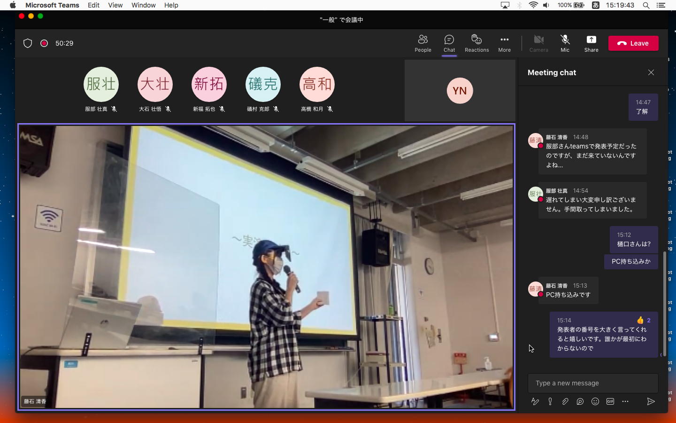The height and width of the screenshot is (423, 676).
Task: Open the Window menu in menu bar
Action: click(x=143, y=5)
